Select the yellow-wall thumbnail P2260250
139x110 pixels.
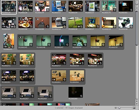(116, 41)
